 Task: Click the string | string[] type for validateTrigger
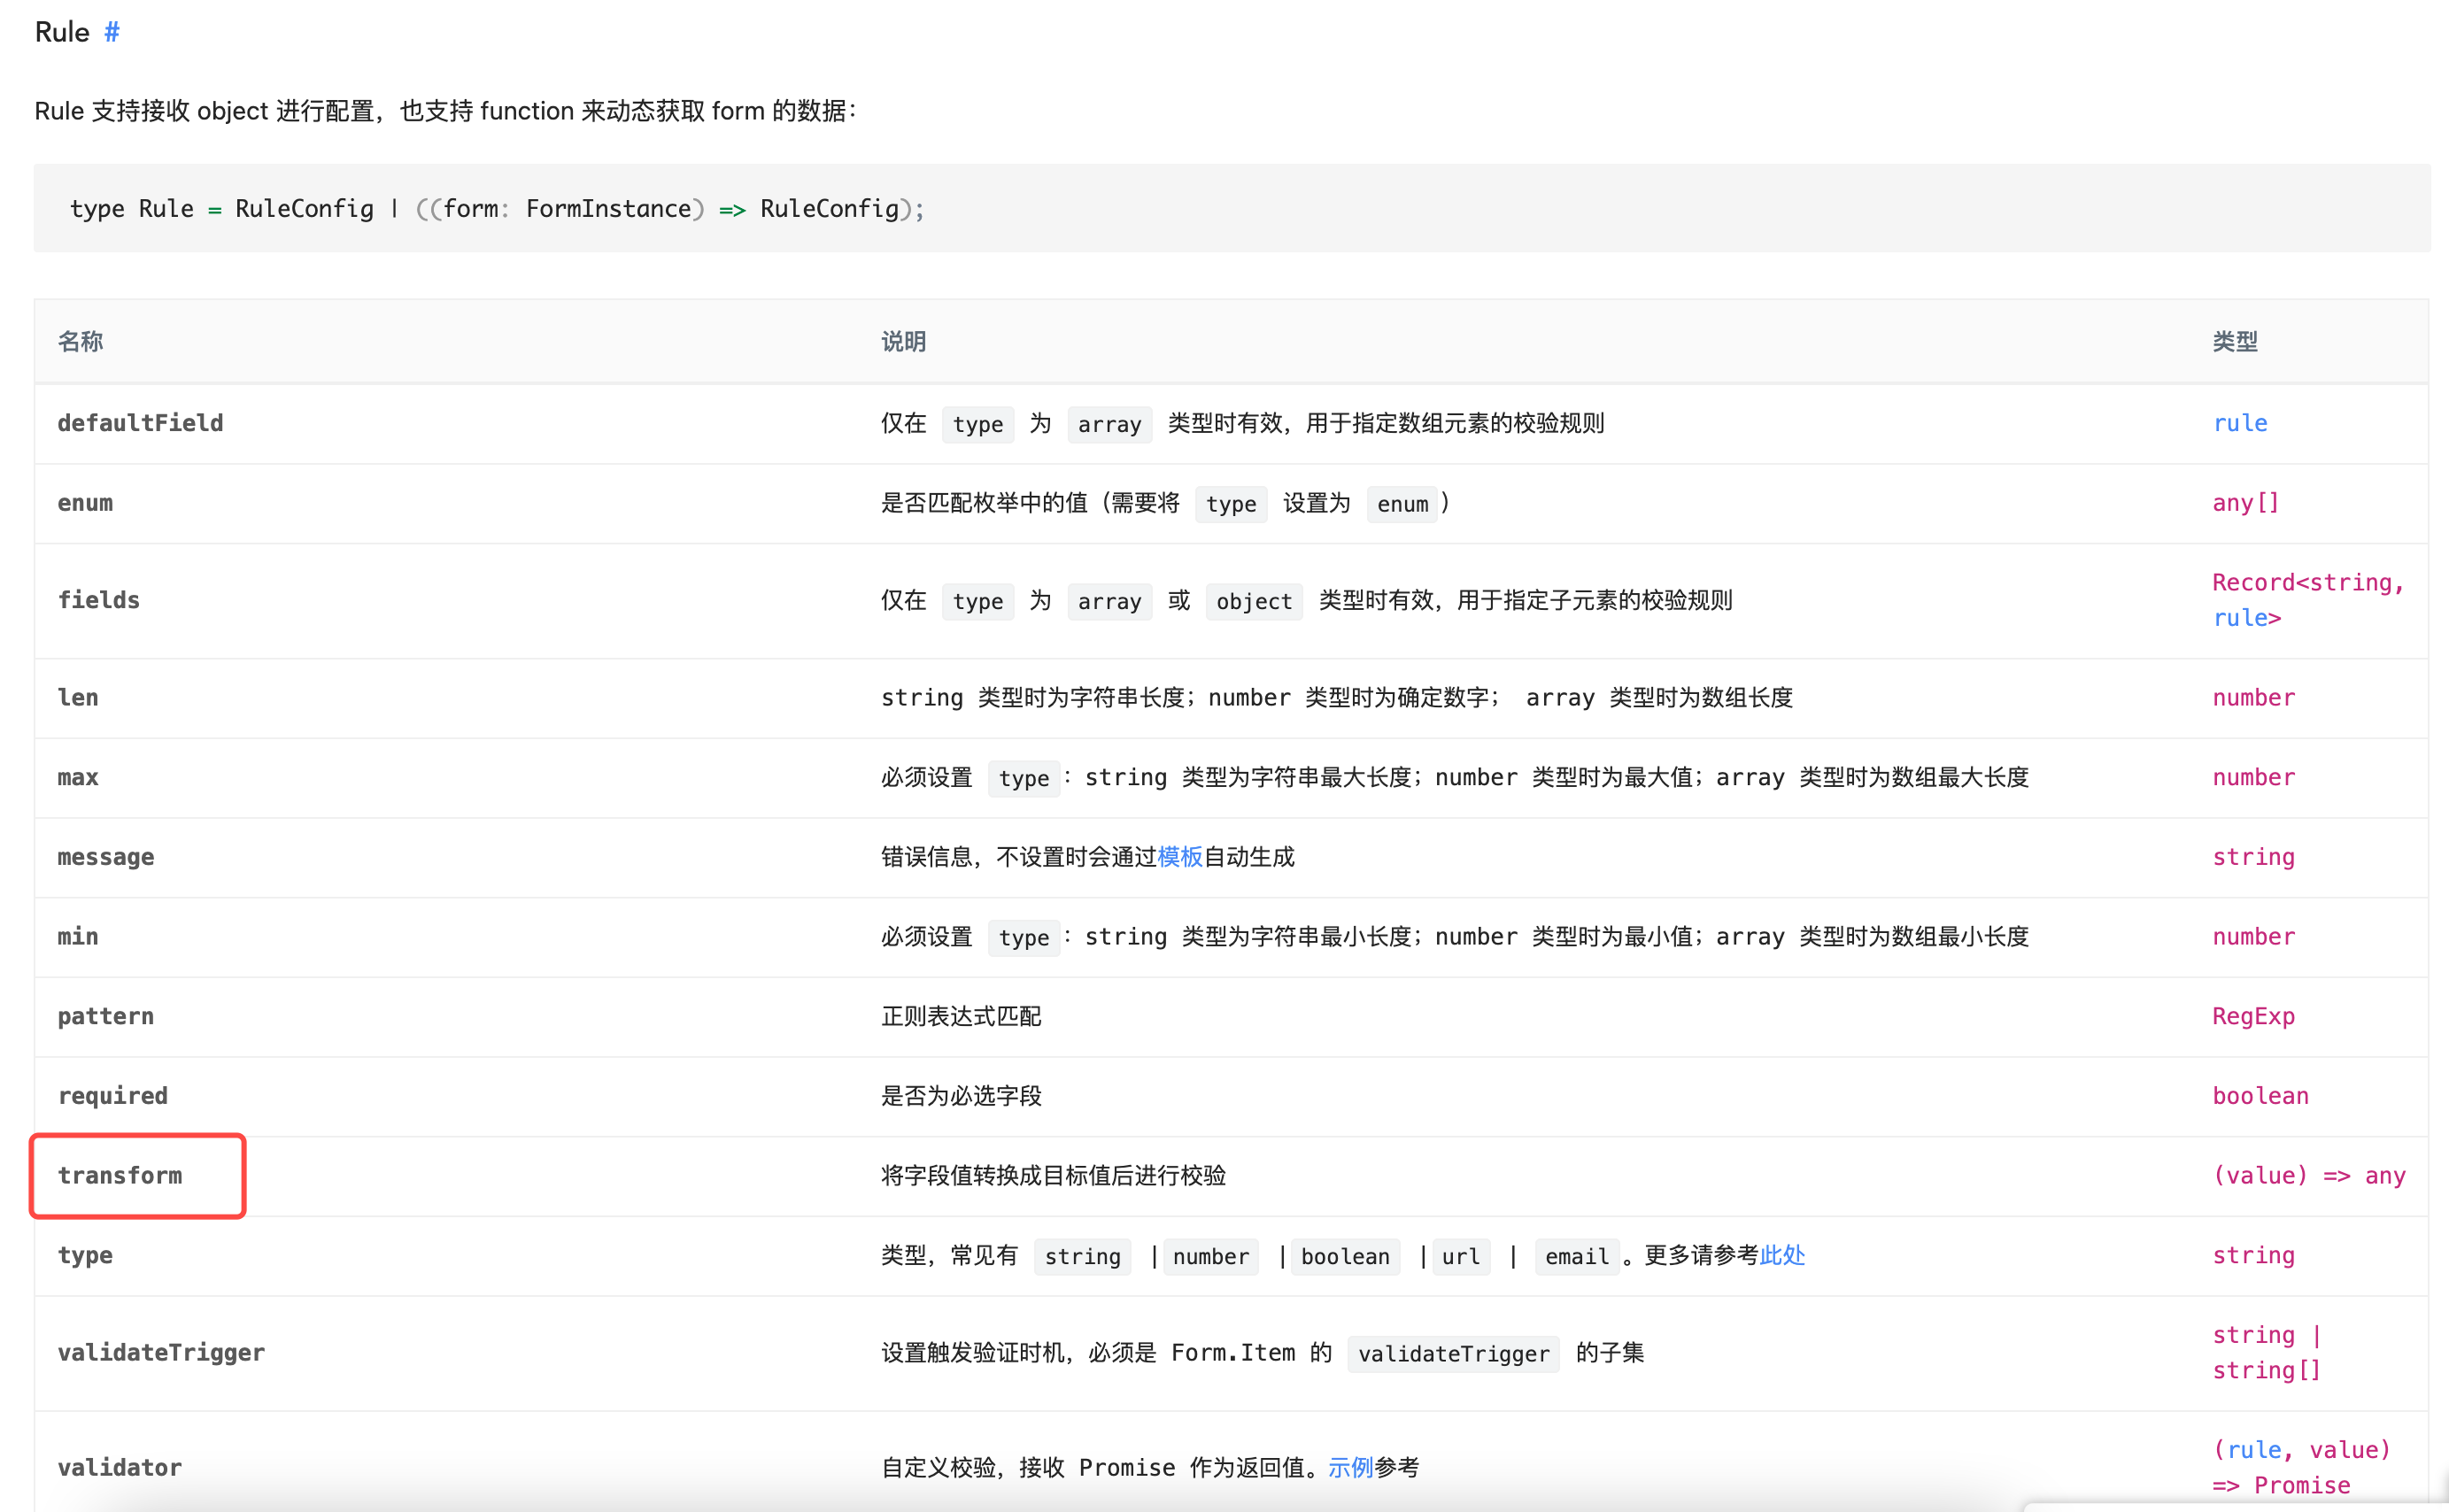(2267, 1352)
